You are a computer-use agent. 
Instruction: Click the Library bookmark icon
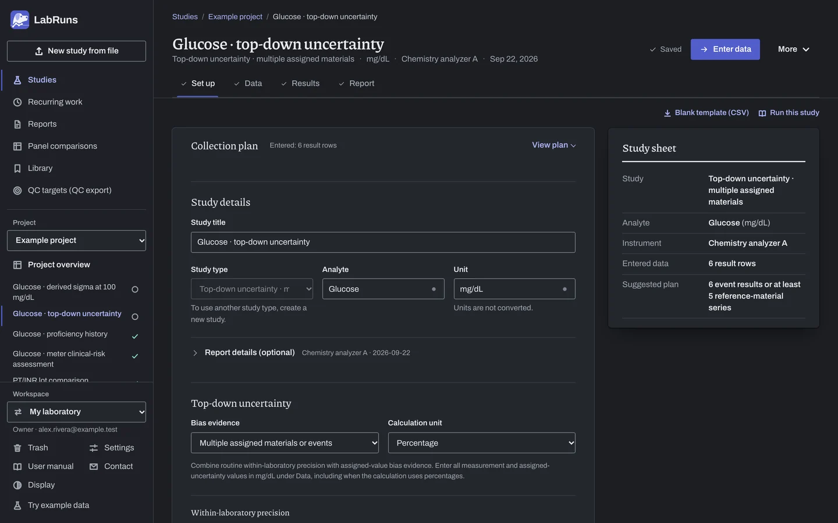click(17, 169)
